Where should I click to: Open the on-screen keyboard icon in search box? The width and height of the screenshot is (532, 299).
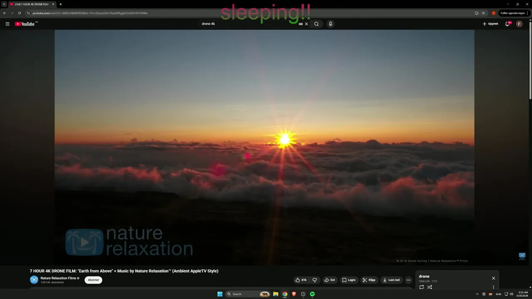[x=300, y=24]
